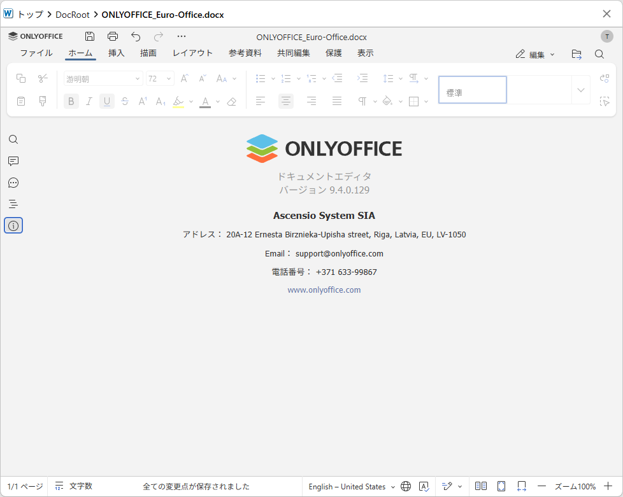Justify paragraph alignment

tap(337, 102)
